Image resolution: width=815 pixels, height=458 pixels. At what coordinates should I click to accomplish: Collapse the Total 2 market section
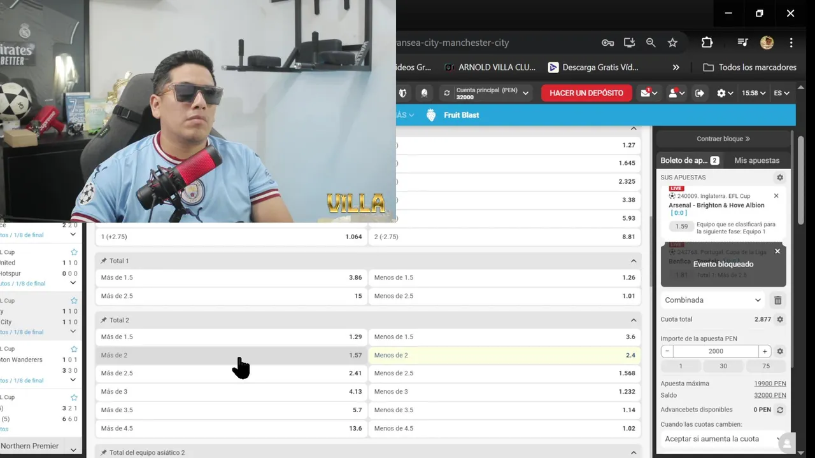(634, 320)
